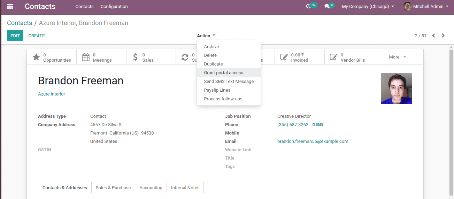Click the Vendor Bills pencil icon
Screen dimensions: 454x199
(x=334, y=57)
